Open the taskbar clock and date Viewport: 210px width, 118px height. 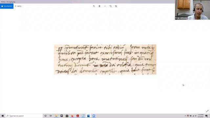click(200, 116)
